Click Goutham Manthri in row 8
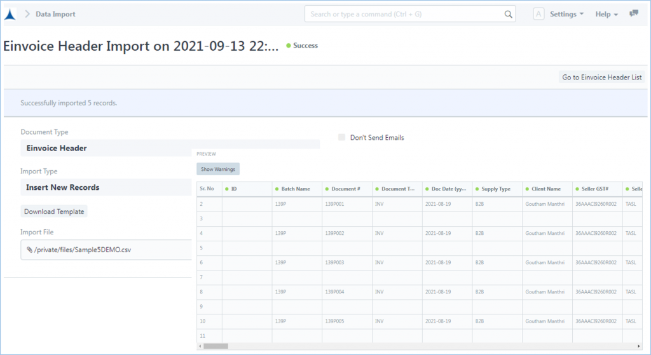This screenshot has height=355, width=651. pyautogui.click(x=547, y=292)
